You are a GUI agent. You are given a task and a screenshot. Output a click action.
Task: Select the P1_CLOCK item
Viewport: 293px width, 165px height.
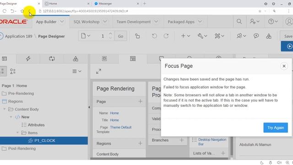tap(44, 141)
